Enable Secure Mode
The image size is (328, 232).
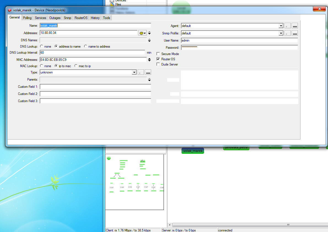point(158,54)
